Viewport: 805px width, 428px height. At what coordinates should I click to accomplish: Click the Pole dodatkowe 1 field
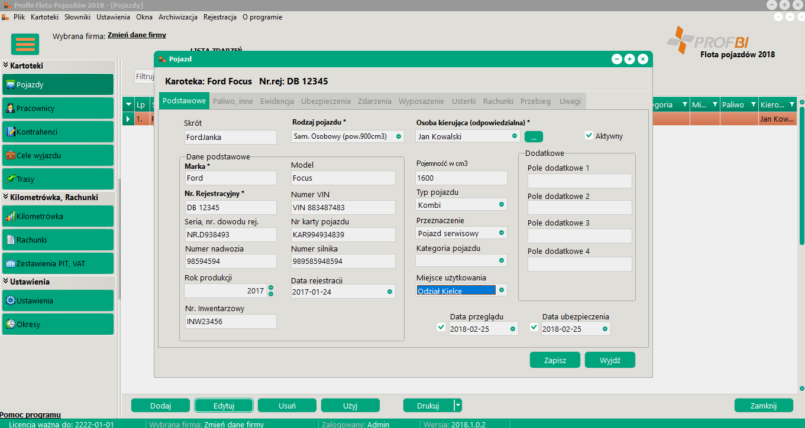click(580, 181)
